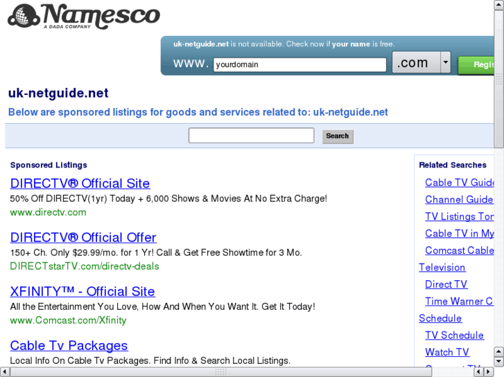Screen dimensions: 504x377
Task: Select Schedule related search
Action: pos(440,318)
